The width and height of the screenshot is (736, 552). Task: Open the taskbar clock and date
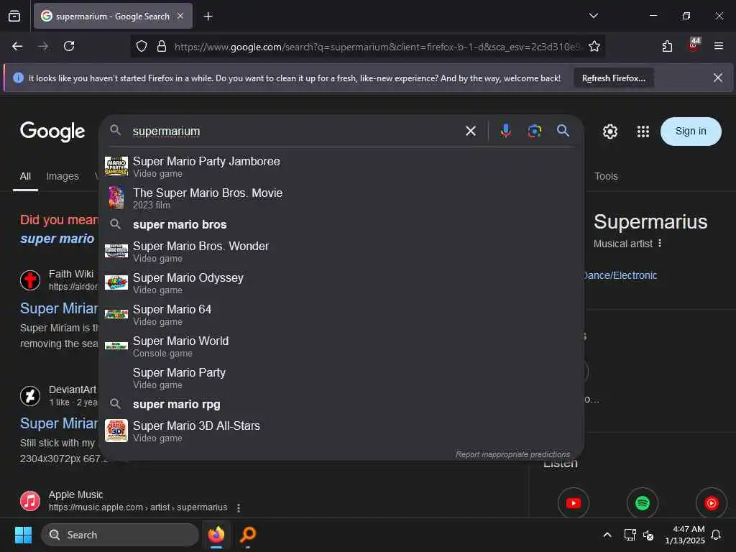click(x=684, y=535)
